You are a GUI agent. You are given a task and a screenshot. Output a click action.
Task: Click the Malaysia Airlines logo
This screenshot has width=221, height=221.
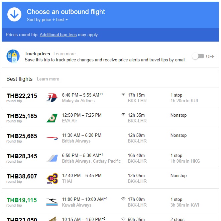point(52,98)
